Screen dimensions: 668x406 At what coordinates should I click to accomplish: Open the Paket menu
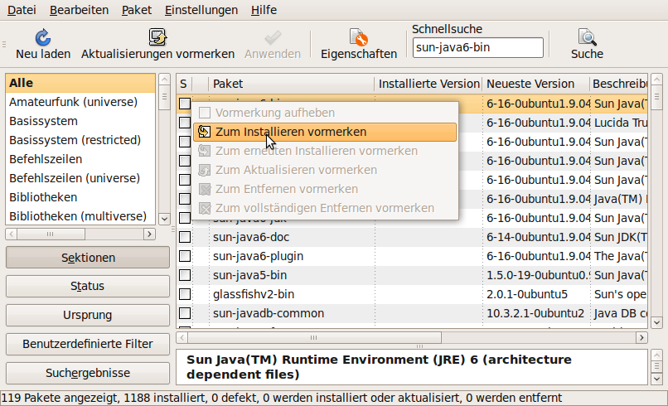click(136, 10)
